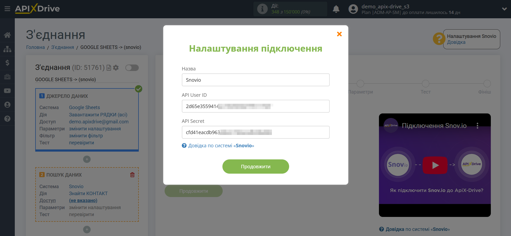Click the orange help question icon

(x=439, y=39)
